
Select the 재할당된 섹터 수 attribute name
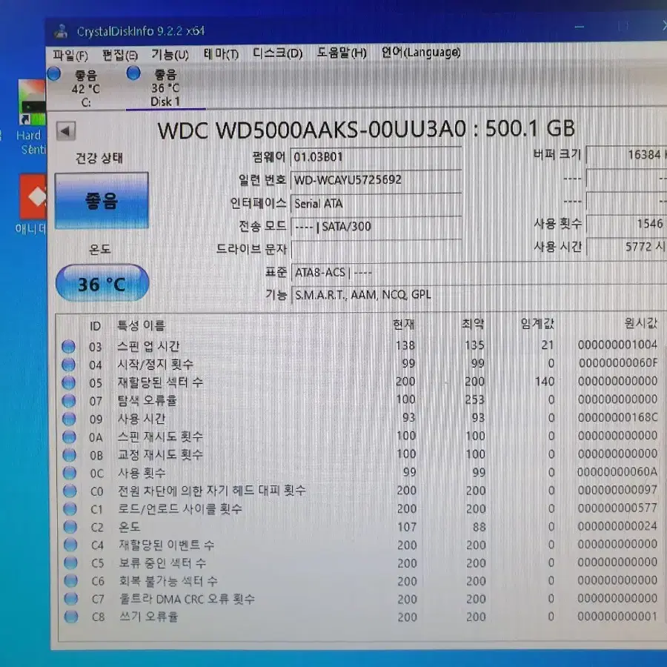(x=160, y=382)
